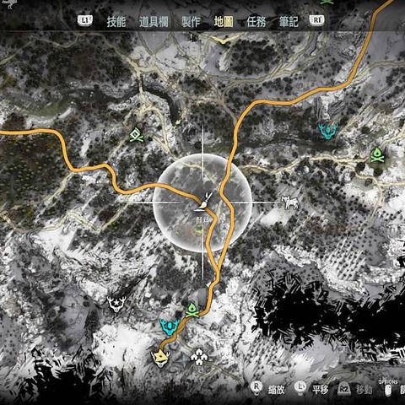Click the R1 next-tab button icon
The width and height of the screenshot is (405, 405).
pyautogui.click(x=316, y=20)
